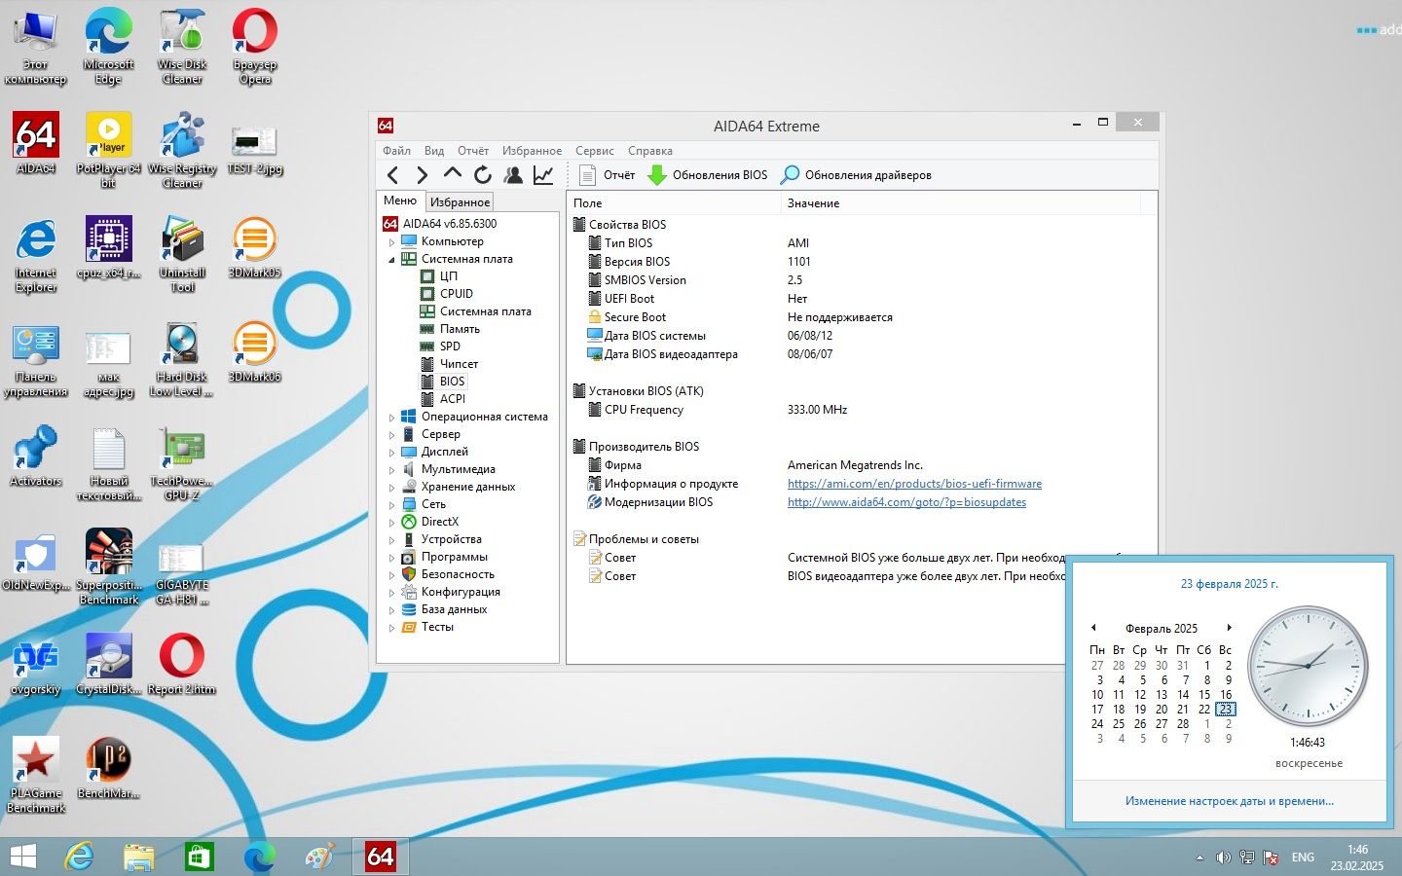Expand the Дисплей tree node
The height and width of the screenshot is (876, 1402).
[x=392, y=453]
